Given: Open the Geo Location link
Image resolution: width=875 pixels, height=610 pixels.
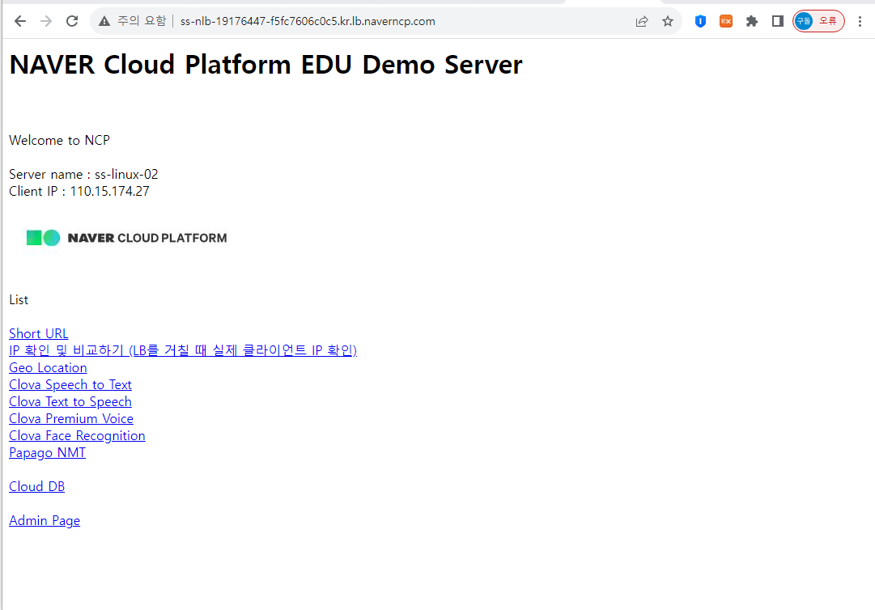Looking at the screenshot, I should click(48, 367).
